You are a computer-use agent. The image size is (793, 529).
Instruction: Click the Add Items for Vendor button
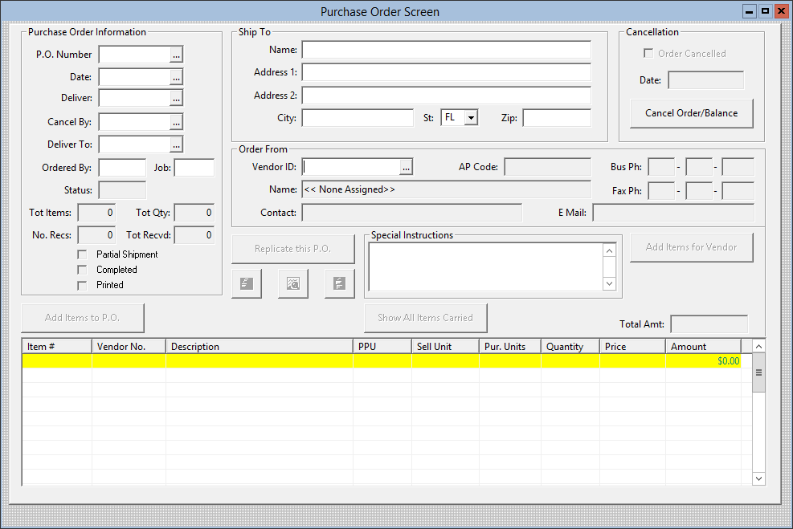pyautogui.click(x=691, y=247)
